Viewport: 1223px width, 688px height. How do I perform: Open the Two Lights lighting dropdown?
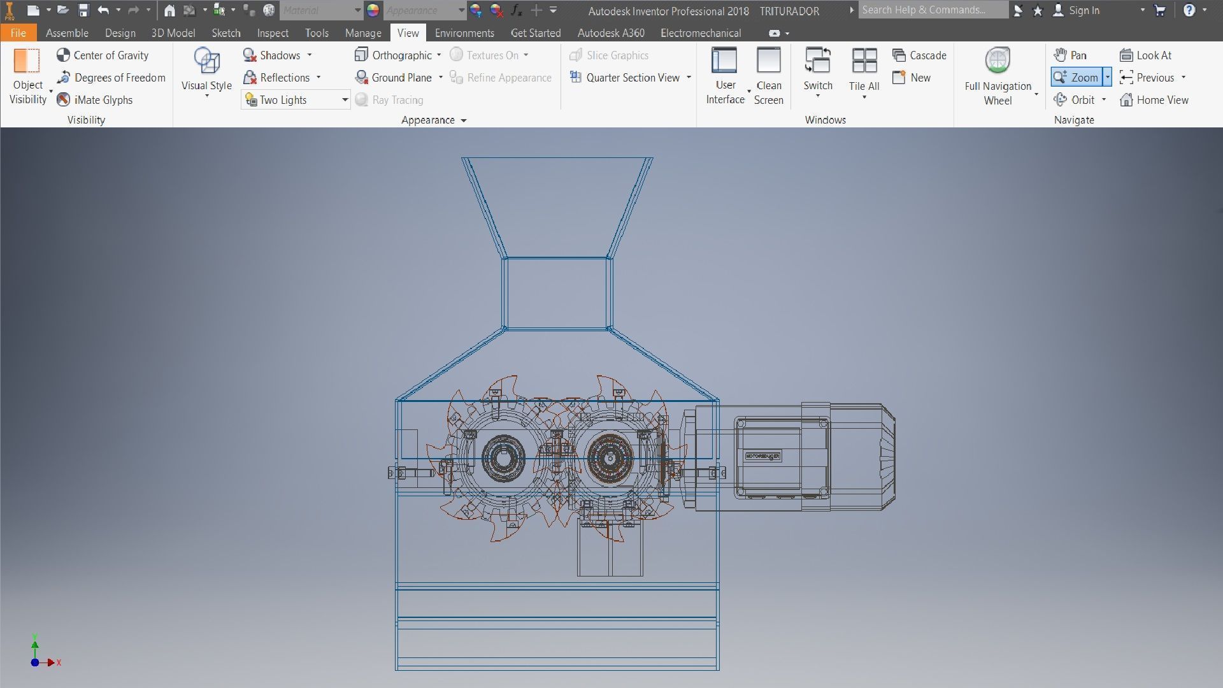(345, 100)
